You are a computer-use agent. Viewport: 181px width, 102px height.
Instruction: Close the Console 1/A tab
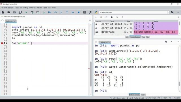point(109,42)
